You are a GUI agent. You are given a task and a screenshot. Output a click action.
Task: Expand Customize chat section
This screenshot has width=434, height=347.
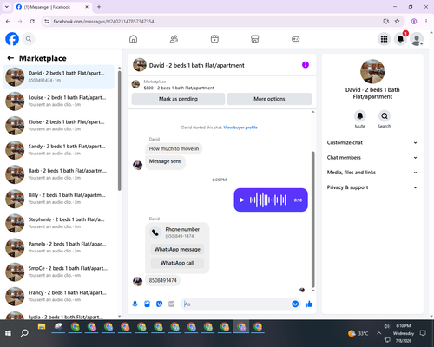tap(372, 142)
